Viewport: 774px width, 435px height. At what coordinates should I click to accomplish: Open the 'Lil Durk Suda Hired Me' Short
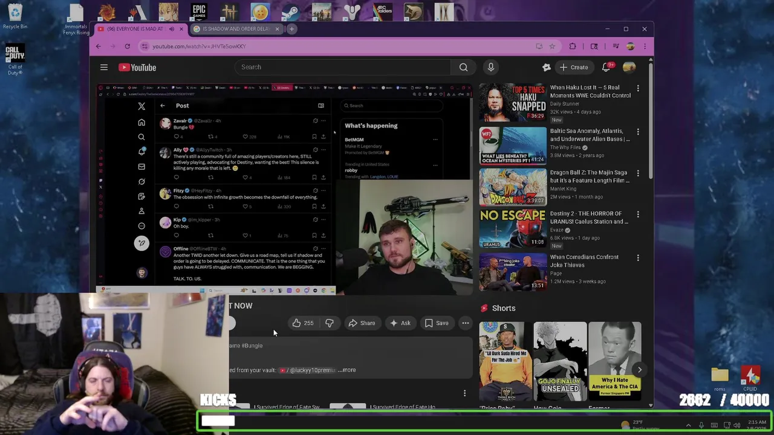[x=506, y=361]
